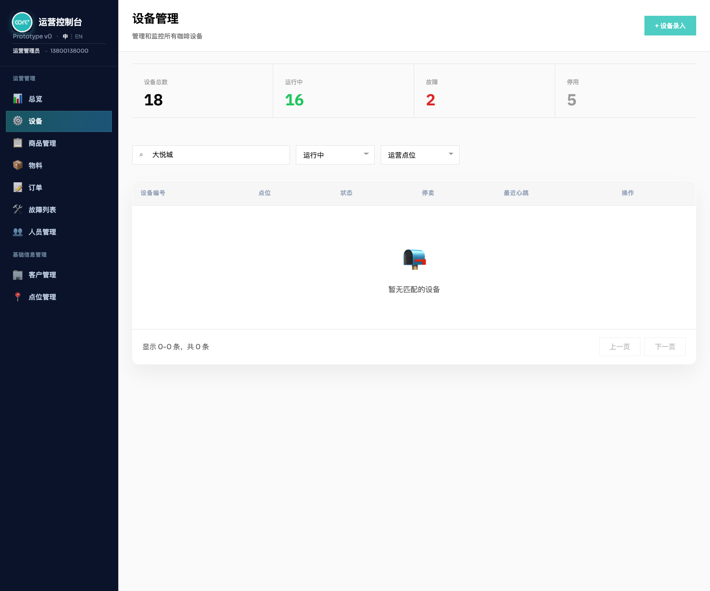Click the 设备总数 stat card showing 18
This screenshot has height=591, width=710.
tap(202, 91)
